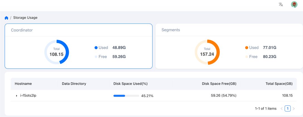Viewport: 303px width, 117px height.
Task: Go to next page arrow
Action: click(294, 109)
